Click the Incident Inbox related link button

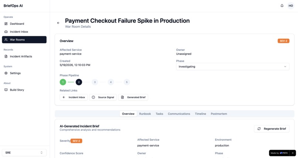click(x=74, y=97)
